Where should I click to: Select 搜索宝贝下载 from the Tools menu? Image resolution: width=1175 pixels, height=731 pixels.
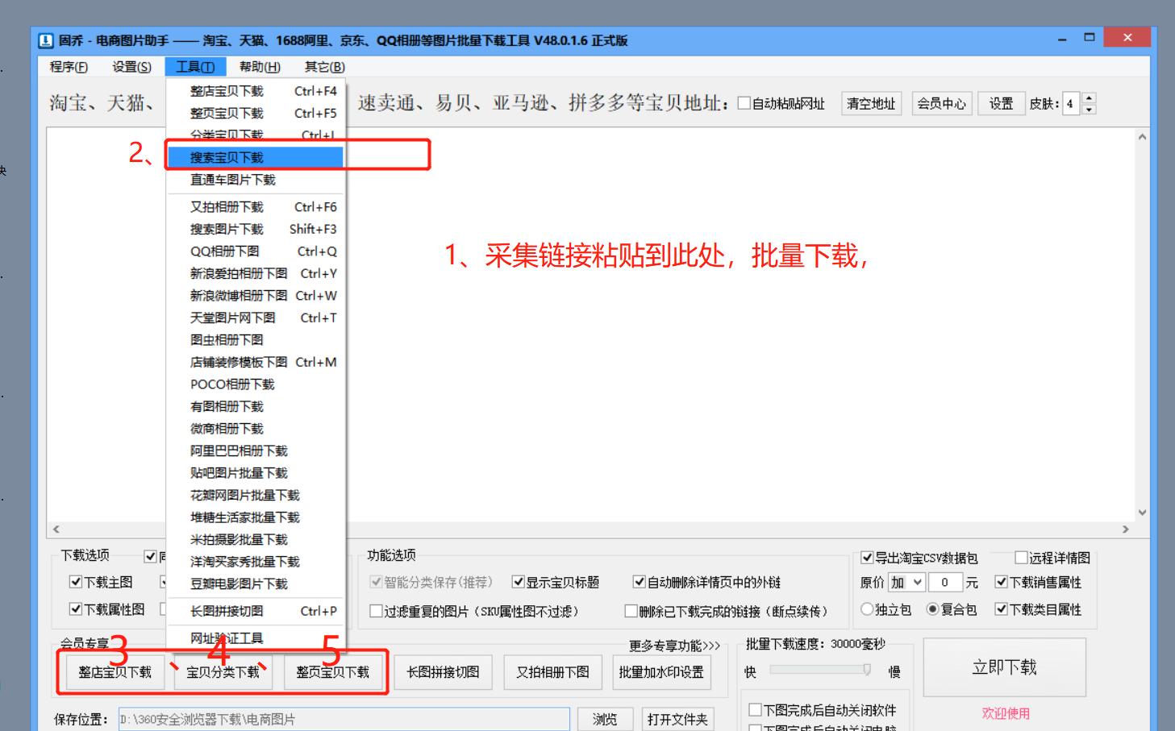click(227, 157)
